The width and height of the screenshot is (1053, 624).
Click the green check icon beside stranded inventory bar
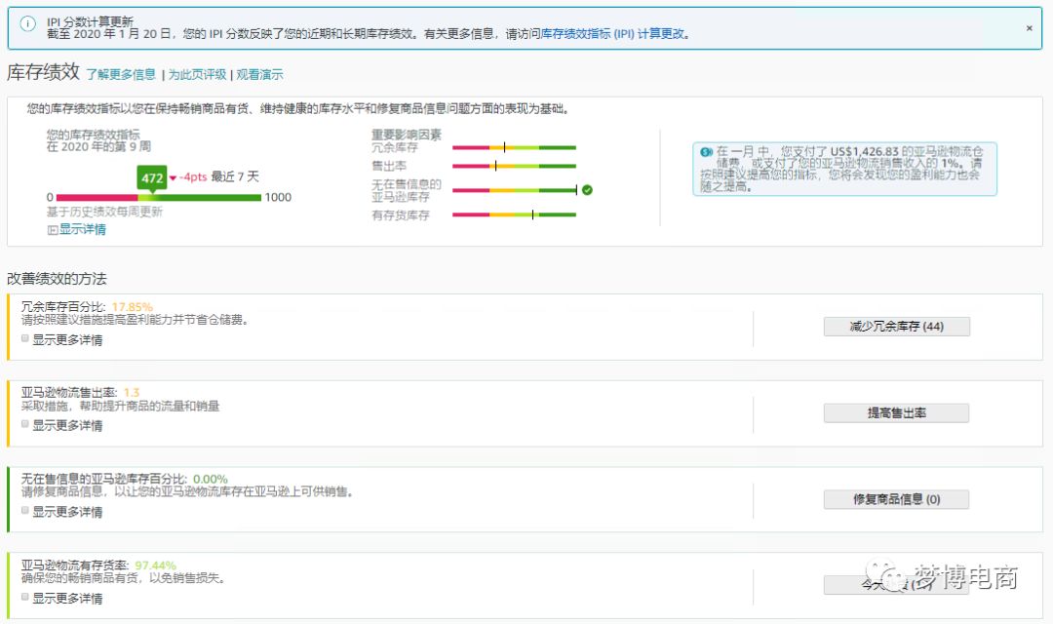(x=587, y=190)
